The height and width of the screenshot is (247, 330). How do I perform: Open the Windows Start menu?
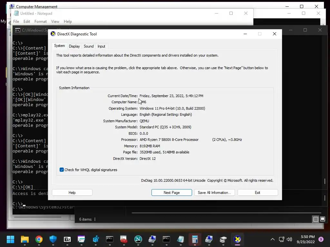[x=10, y=239]
